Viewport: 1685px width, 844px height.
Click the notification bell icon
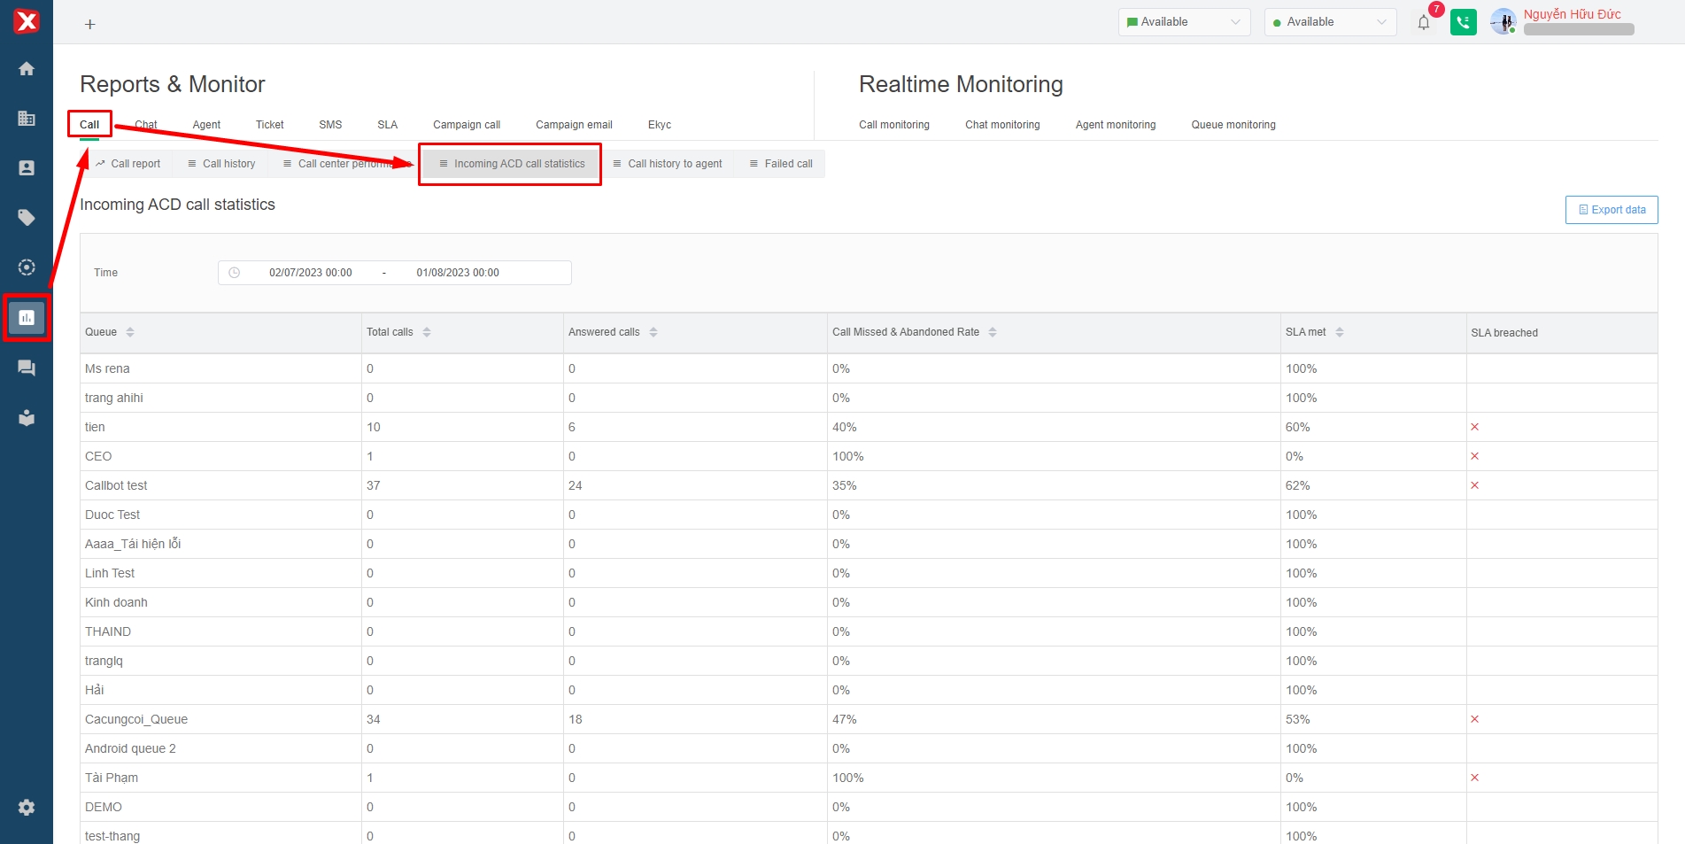coord(1423,23)
